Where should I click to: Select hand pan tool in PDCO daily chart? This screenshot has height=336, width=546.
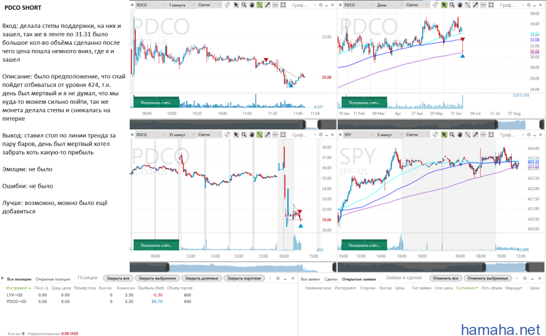coord(460,5)
